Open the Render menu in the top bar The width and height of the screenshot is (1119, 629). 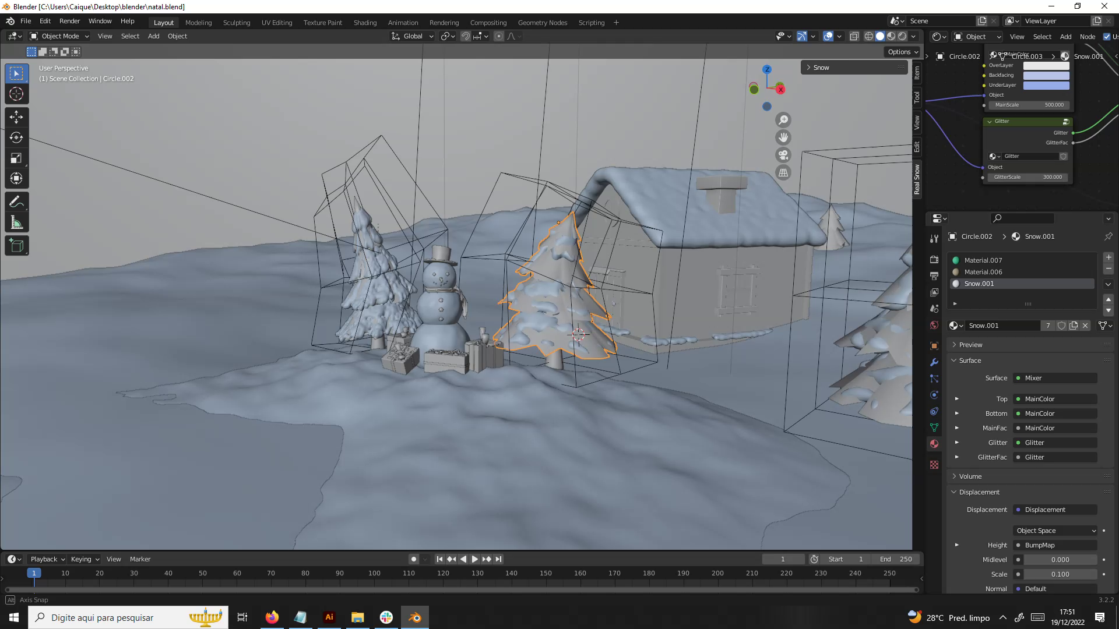69,21
